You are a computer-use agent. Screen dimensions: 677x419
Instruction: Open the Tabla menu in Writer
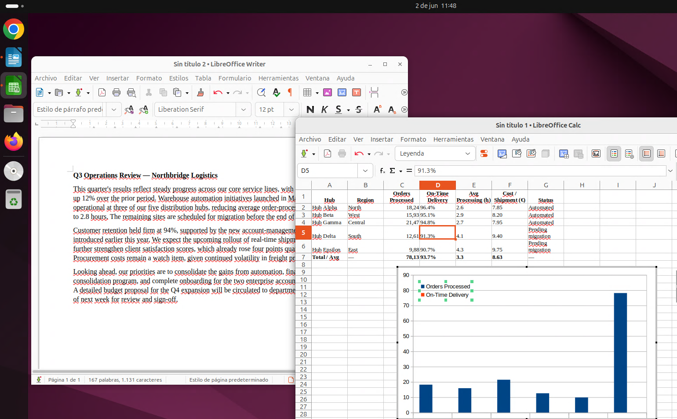(x=203, y=78)
